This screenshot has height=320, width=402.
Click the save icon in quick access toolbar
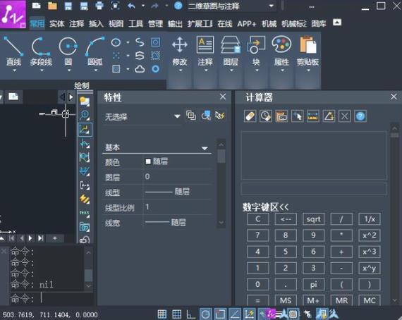[68, 6]
